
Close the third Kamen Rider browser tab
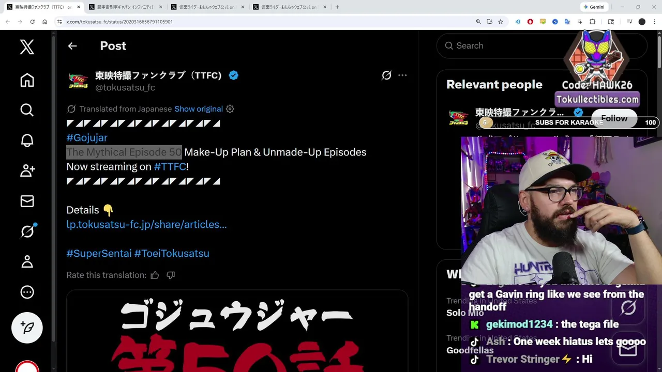tap(242, 7)
